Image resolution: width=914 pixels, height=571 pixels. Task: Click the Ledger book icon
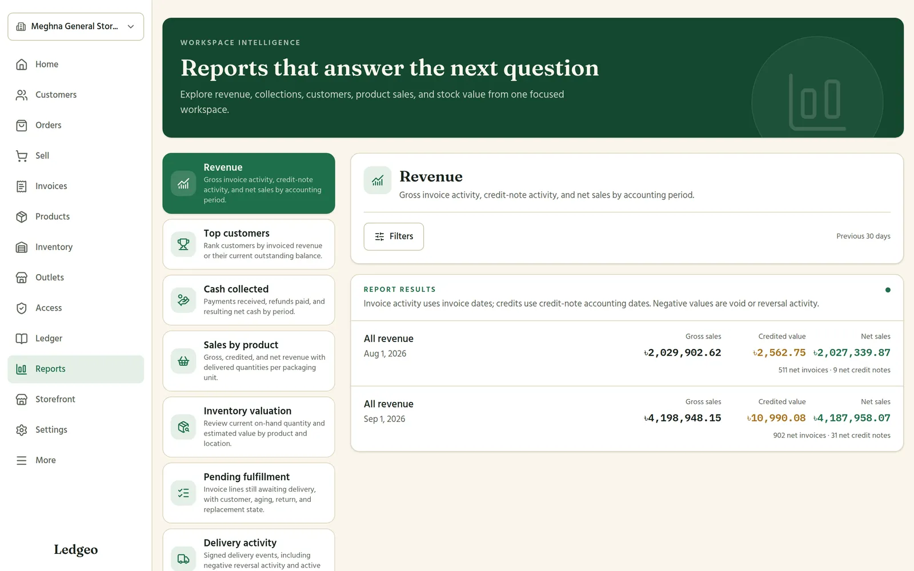22,339
